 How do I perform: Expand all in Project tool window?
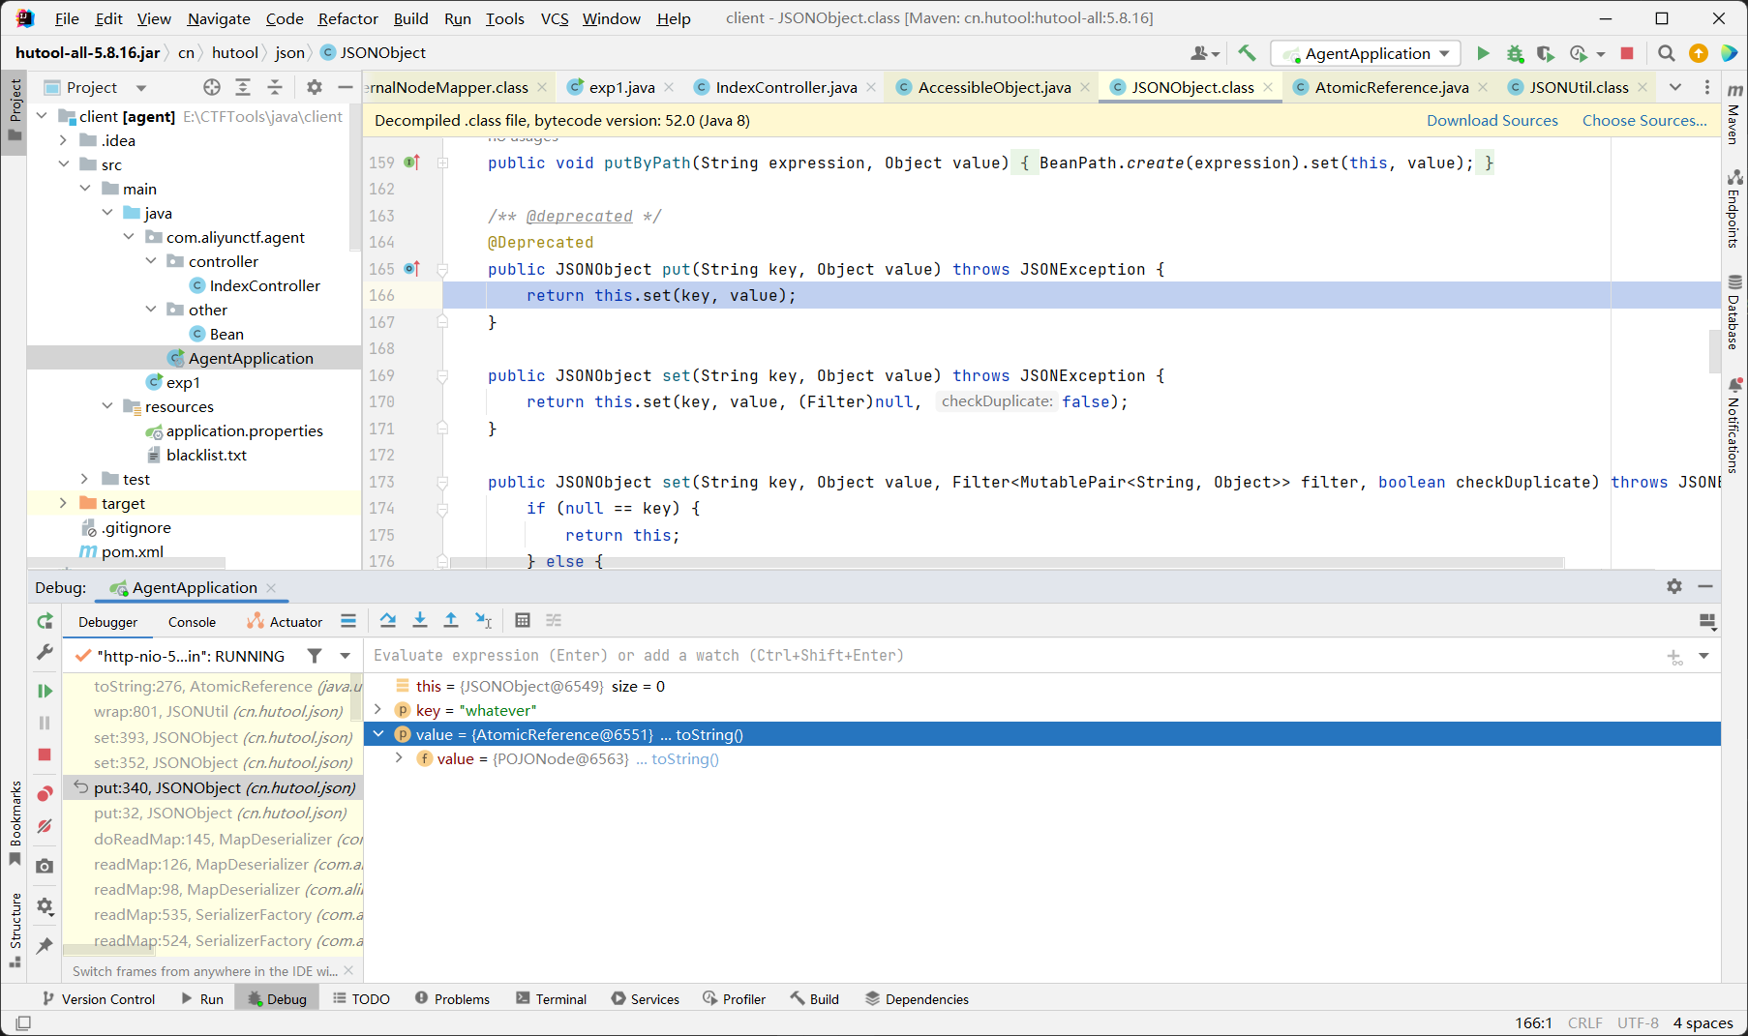coord(243,87)
